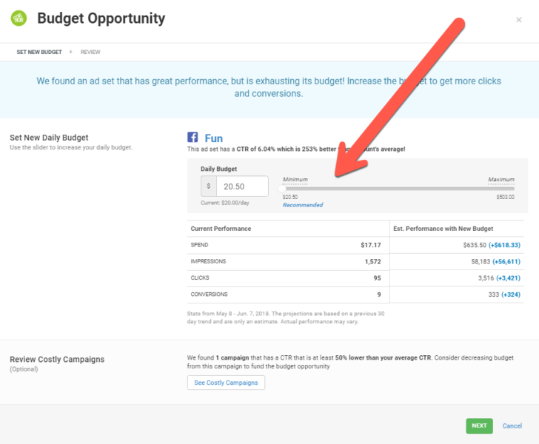Viewport: 539px width, 444px height.
Task: Click the Current Performance column header
Action: click(x=221, y=229)
